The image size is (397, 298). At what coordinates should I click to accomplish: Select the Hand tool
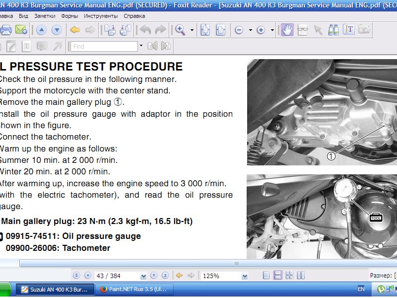287,30
